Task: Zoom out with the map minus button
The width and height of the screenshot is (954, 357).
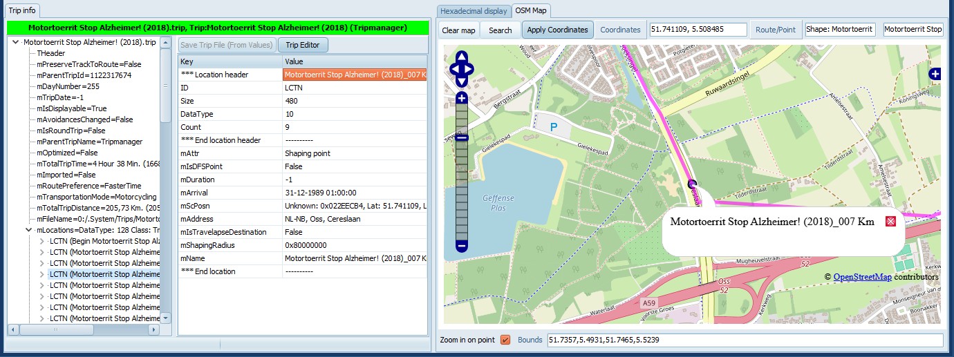Action: (462, 245)
